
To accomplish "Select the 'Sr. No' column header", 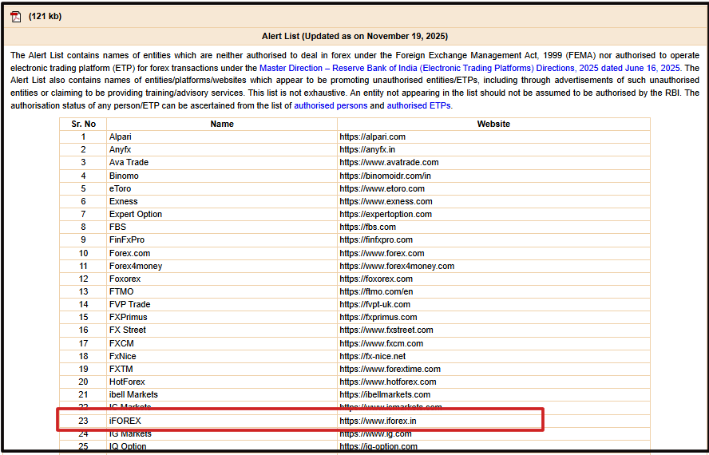I will coord(84,124).
